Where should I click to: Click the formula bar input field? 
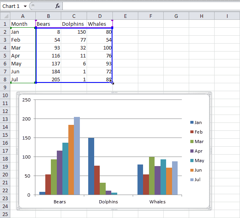coord(151,6)
